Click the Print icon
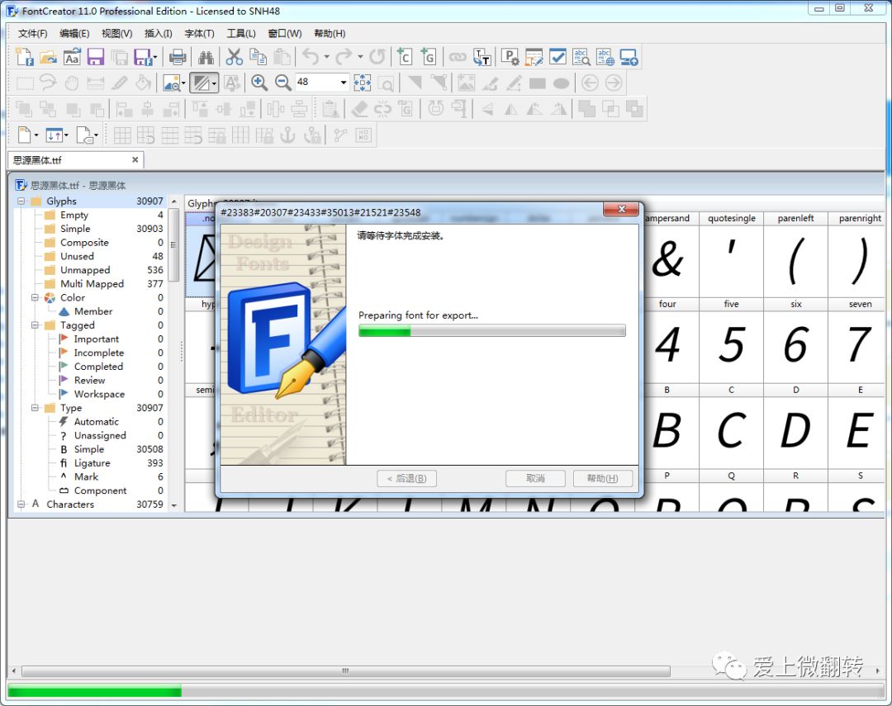The width and height of the screenshot is (892, 706). (x=178, y=57)
